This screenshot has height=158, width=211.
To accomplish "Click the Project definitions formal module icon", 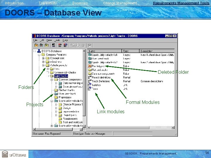I will coord(90,77).
